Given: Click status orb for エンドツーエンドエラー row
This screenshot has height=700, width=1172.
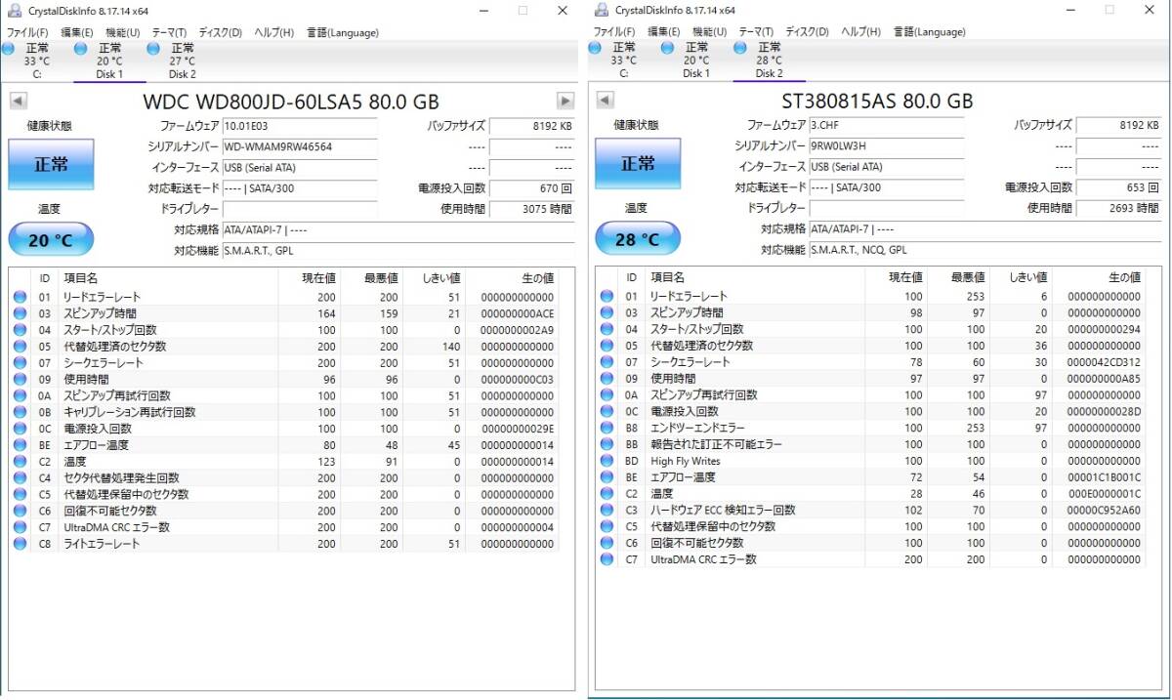Looking at the screenshot, I should click(x=607, y=429).
